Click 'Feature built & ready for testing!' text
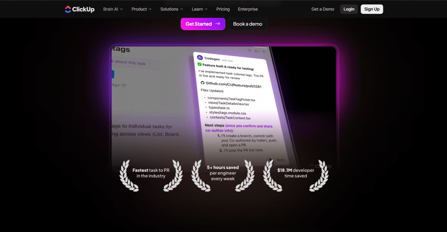The height and width of the screenshot is (232, 447). [x=228, y=67]
